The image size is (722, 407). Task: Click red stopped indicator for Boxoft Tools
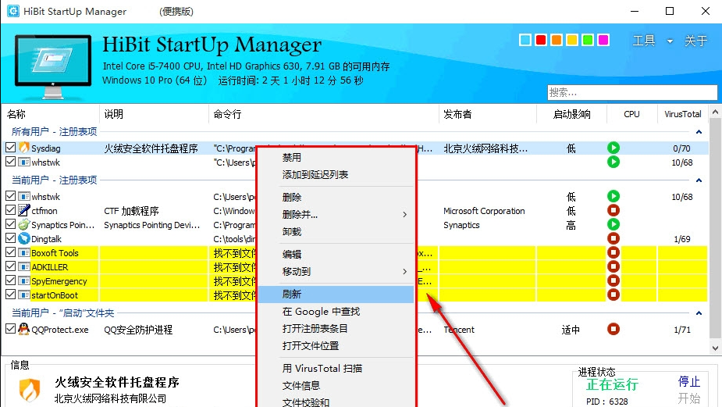(614, 252)
